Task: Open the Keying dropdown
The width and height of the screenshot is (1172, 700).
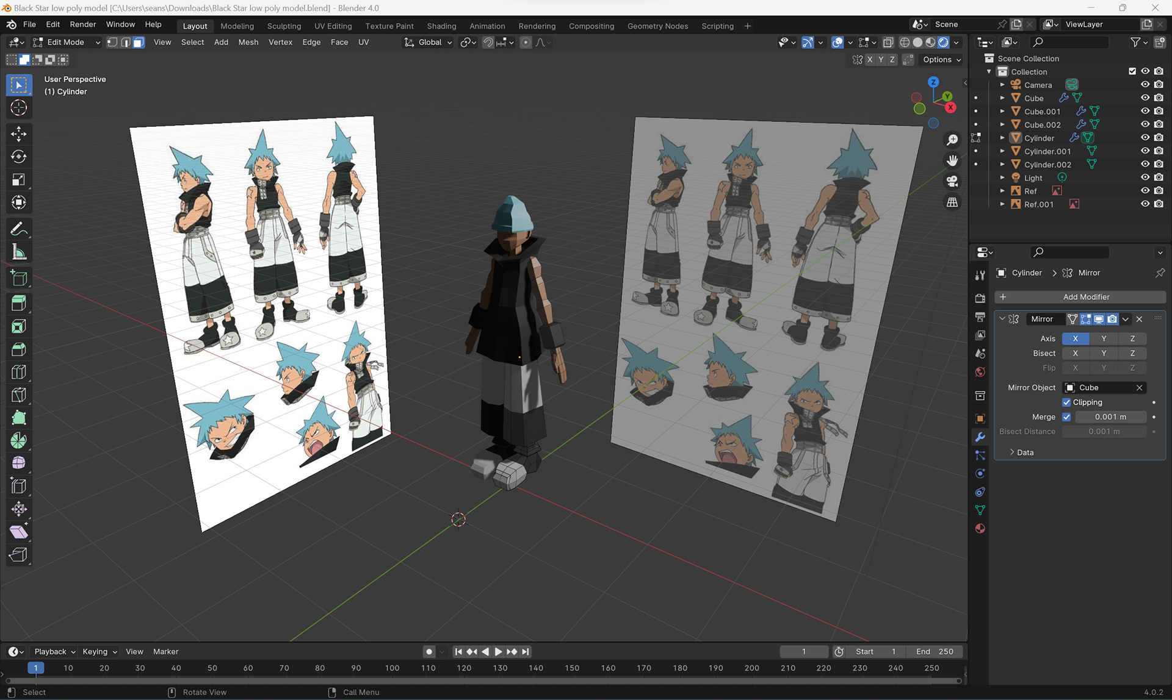Action: [x=99, y=652]
